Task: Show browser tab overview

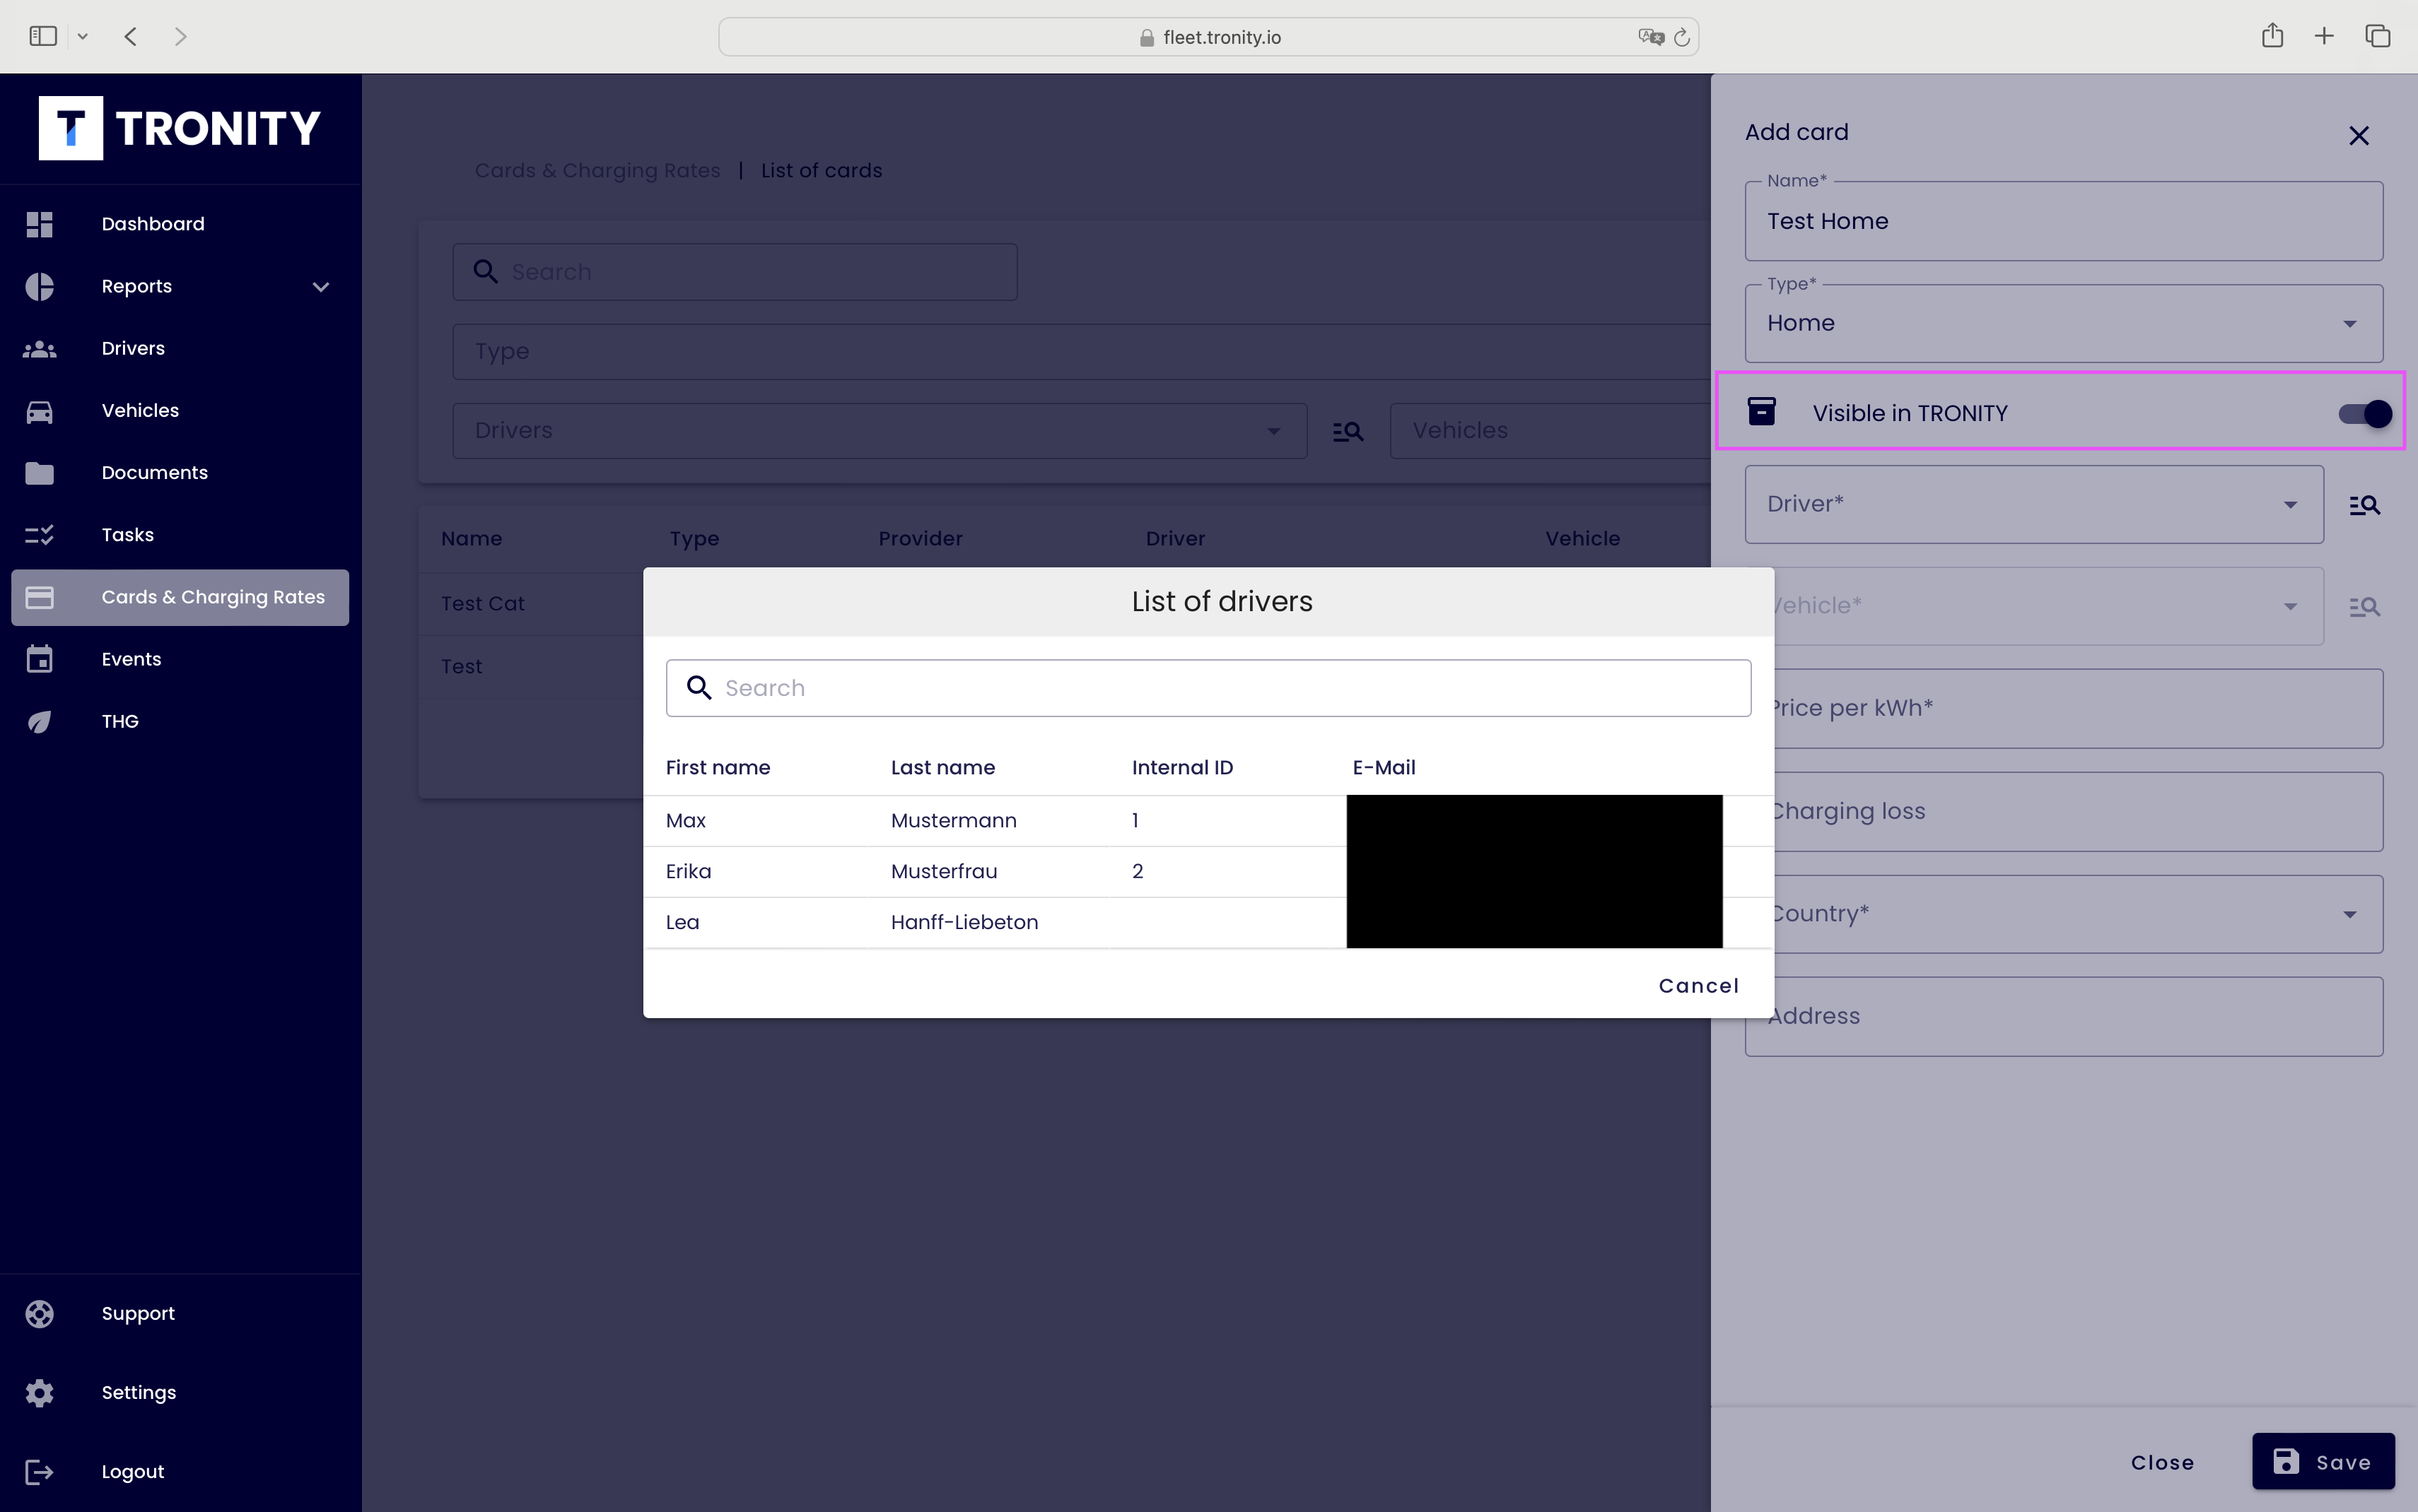Action: point(2378,36)
